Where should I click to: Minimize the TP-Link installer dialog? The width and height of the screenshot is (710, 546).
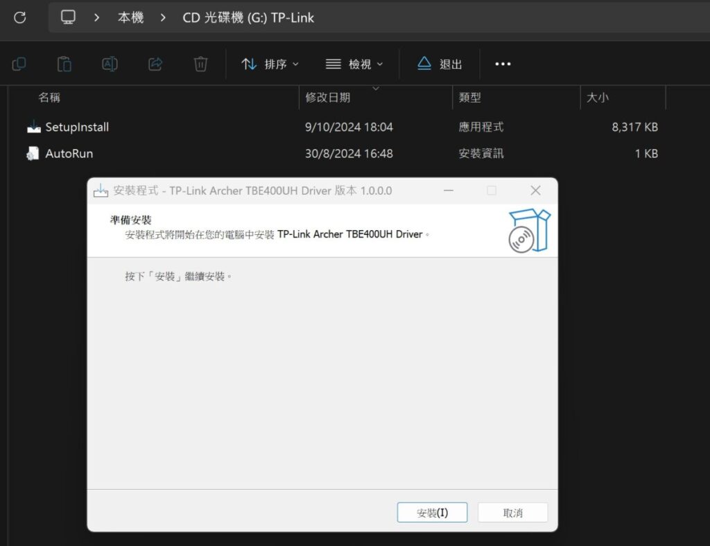click(449, 191)
